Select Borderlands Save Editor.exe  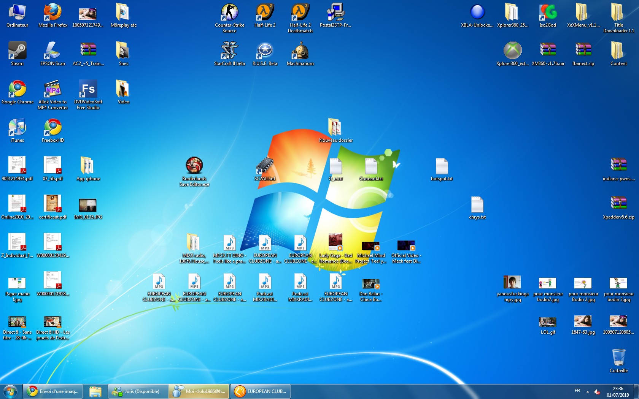point(194,172)
